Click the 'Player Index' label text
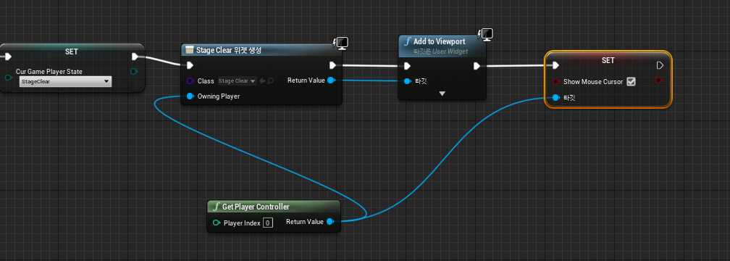 pyautogui.click(x=242, y=223)
